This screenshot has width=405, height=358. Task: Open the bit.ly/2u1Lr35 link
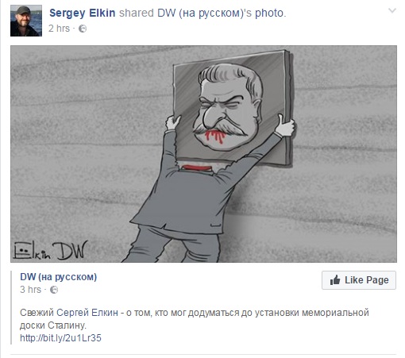point(60,338)
